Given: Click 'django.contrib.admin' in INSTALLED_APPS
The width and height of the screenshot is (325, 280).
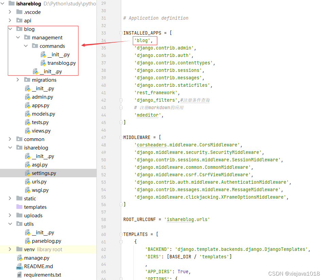Looking at the screenshot, I should (x=164, y=48).
